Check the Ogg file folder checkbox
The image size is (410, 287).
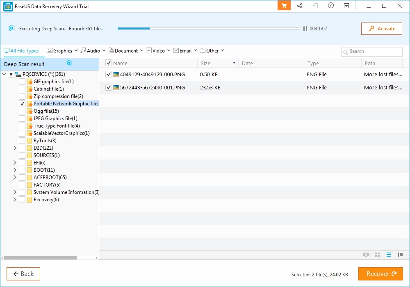coord(22,111)
